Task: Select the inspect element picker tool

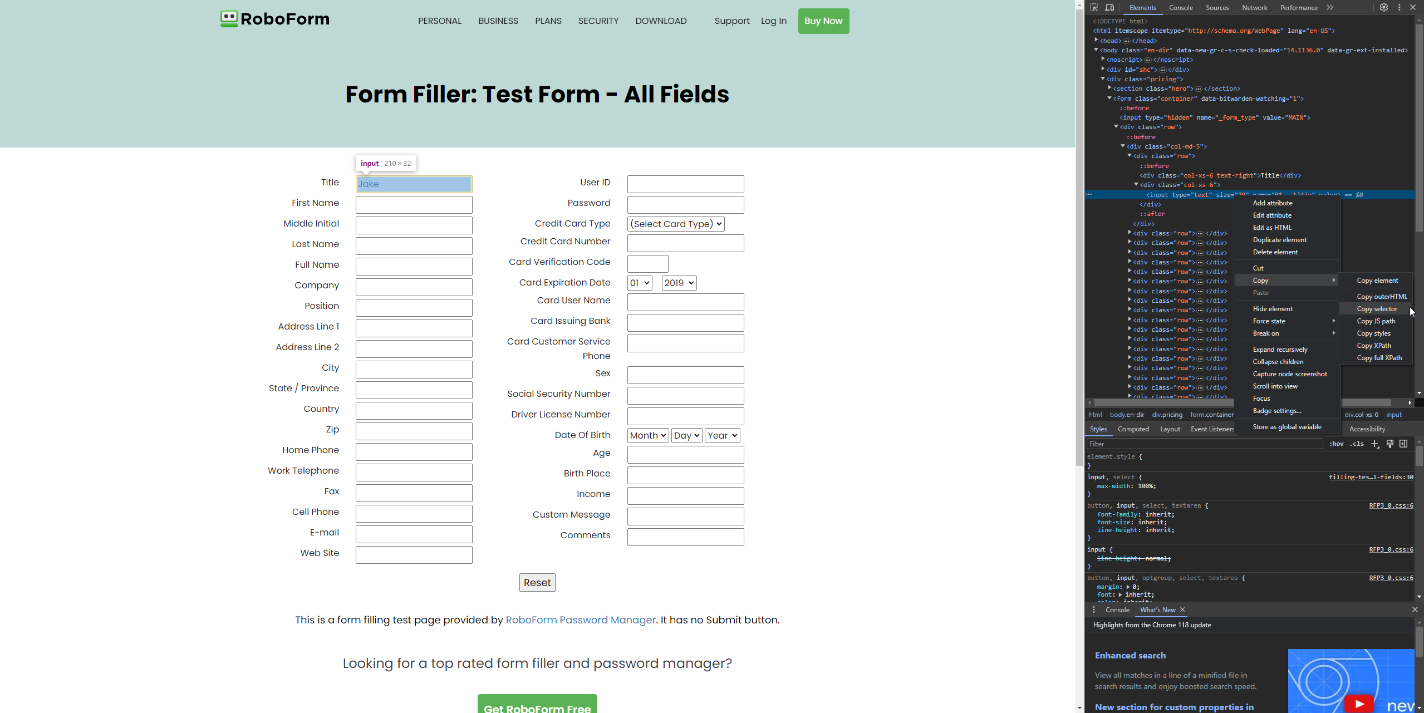Action: click(1093, 7)
